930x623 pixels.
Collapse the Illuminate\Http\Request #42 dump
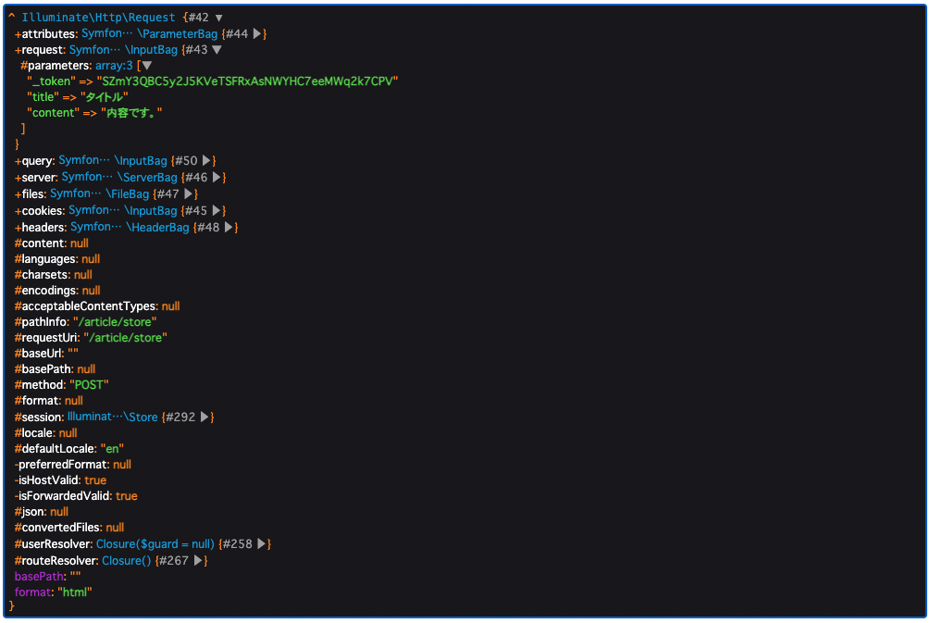[x=219, y=18]
